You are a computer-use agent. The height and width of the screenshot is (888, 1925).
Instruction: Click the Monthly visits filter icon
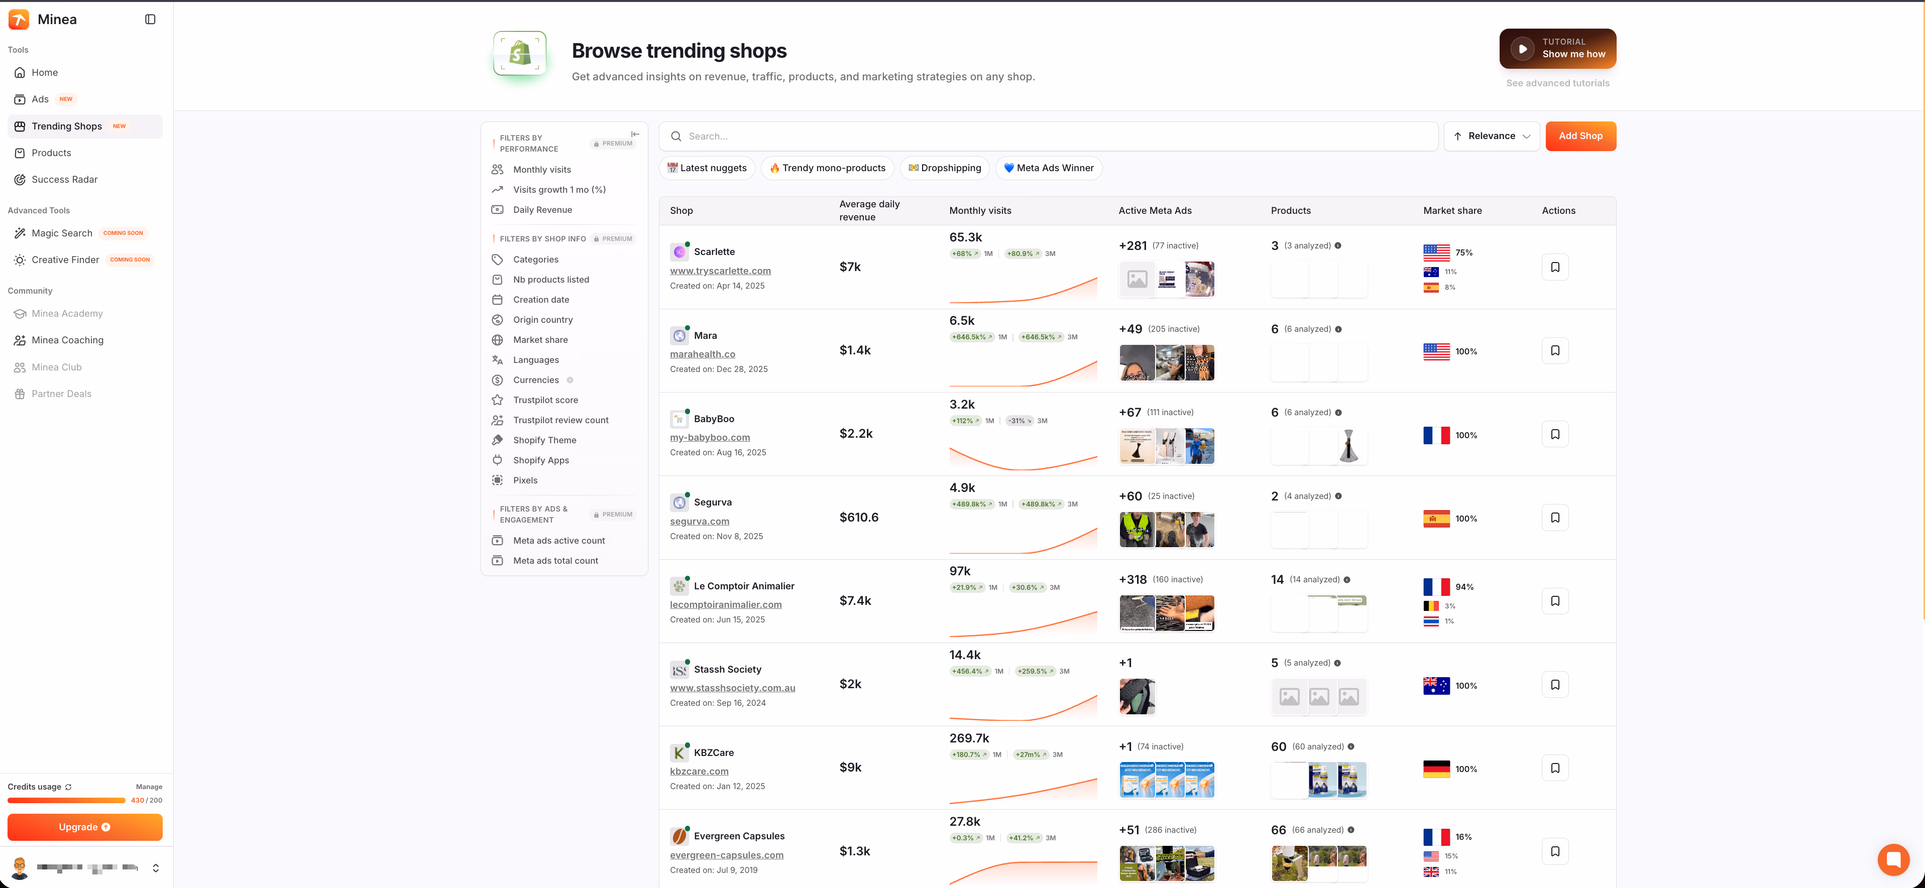point(498,170)
